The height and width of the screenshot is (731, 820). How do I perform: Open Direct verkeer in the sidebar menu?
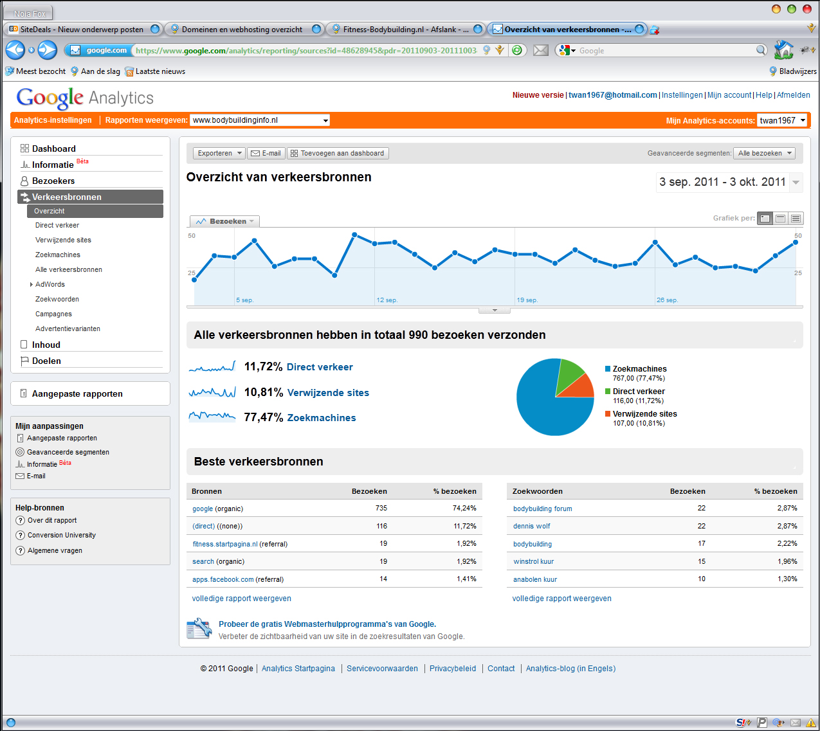point(57,225)
